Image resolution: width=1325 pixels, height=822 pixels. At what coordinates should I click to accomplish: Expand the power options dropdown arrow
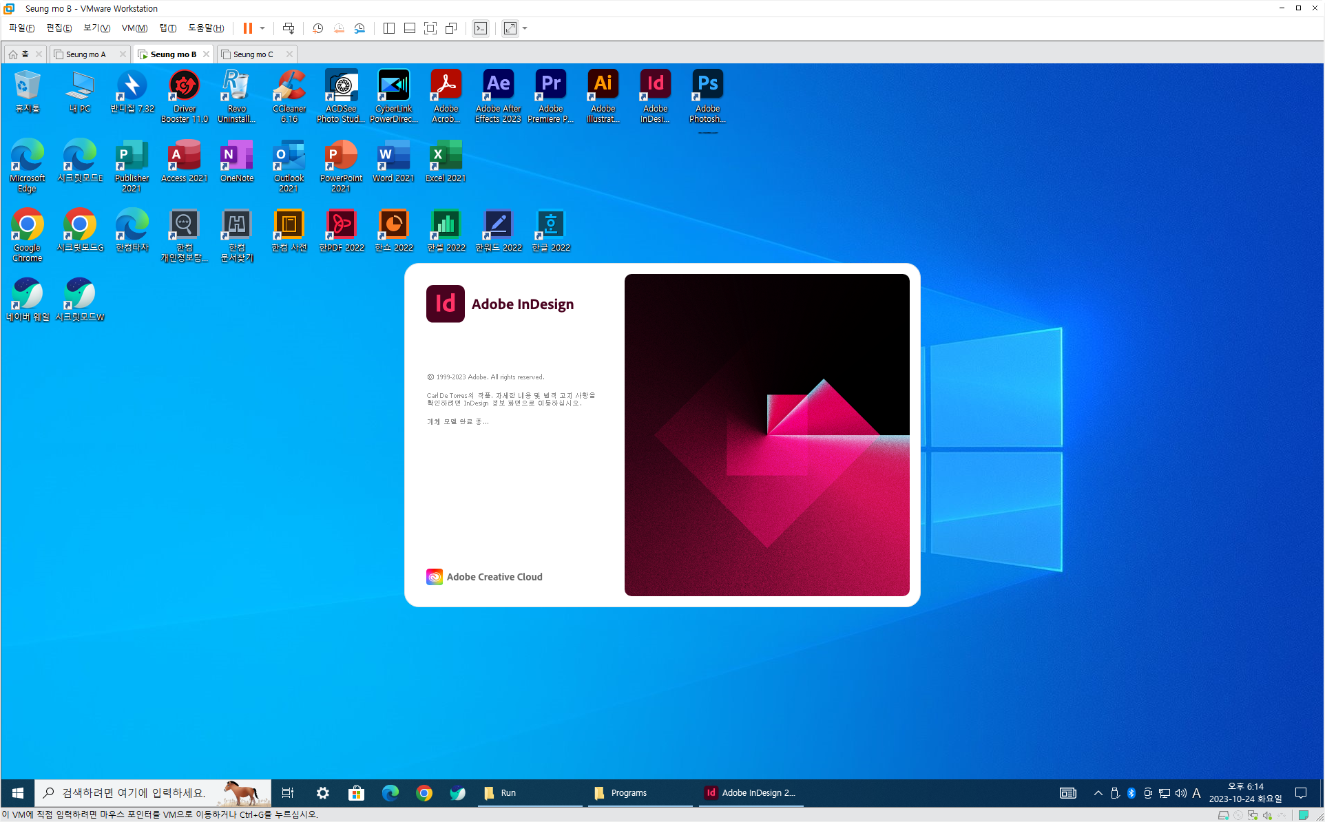point(262,28)
